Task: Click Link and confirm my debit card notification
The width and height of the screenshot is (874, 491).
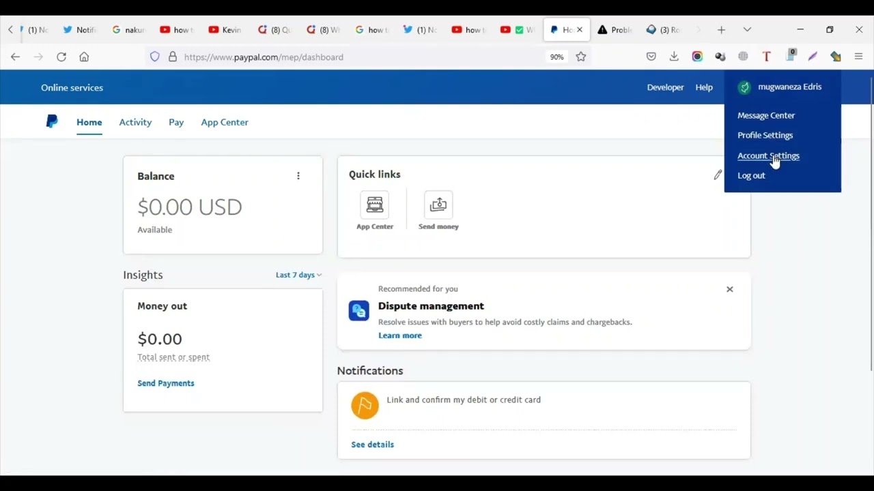Action: 464,400
